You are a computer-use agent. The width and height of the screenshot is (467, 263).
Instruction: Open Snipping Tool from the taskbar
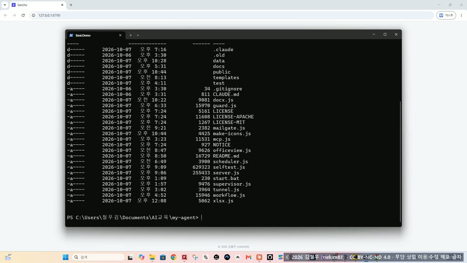(195, 257)
